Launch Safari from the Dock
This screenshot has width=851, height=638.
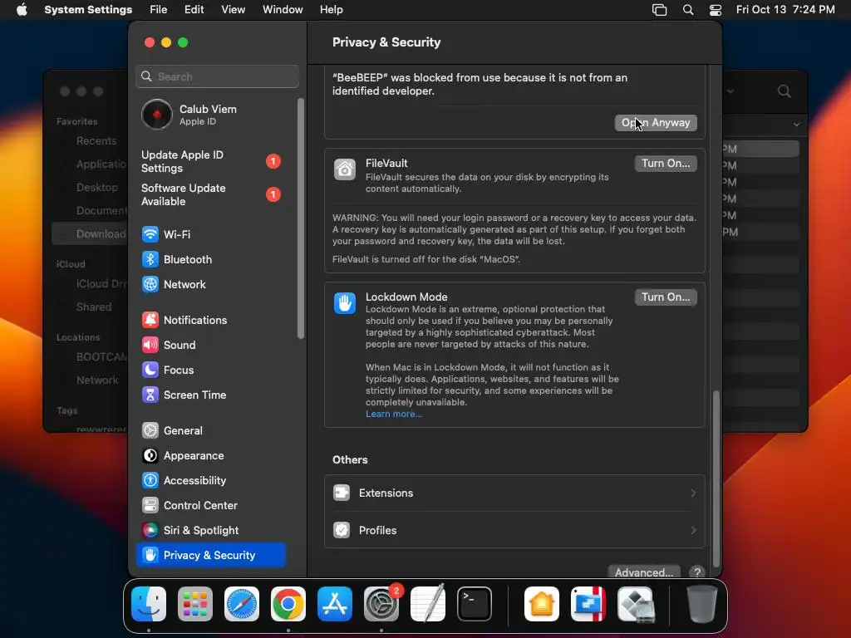coord(242,604)
